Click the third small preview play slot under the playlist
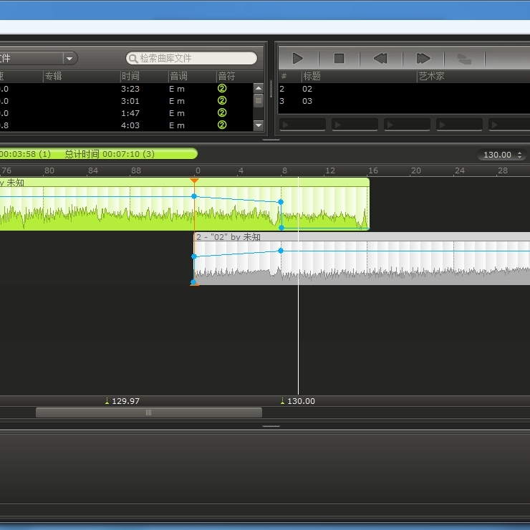530x530 pixels. (x=407, y=125)
